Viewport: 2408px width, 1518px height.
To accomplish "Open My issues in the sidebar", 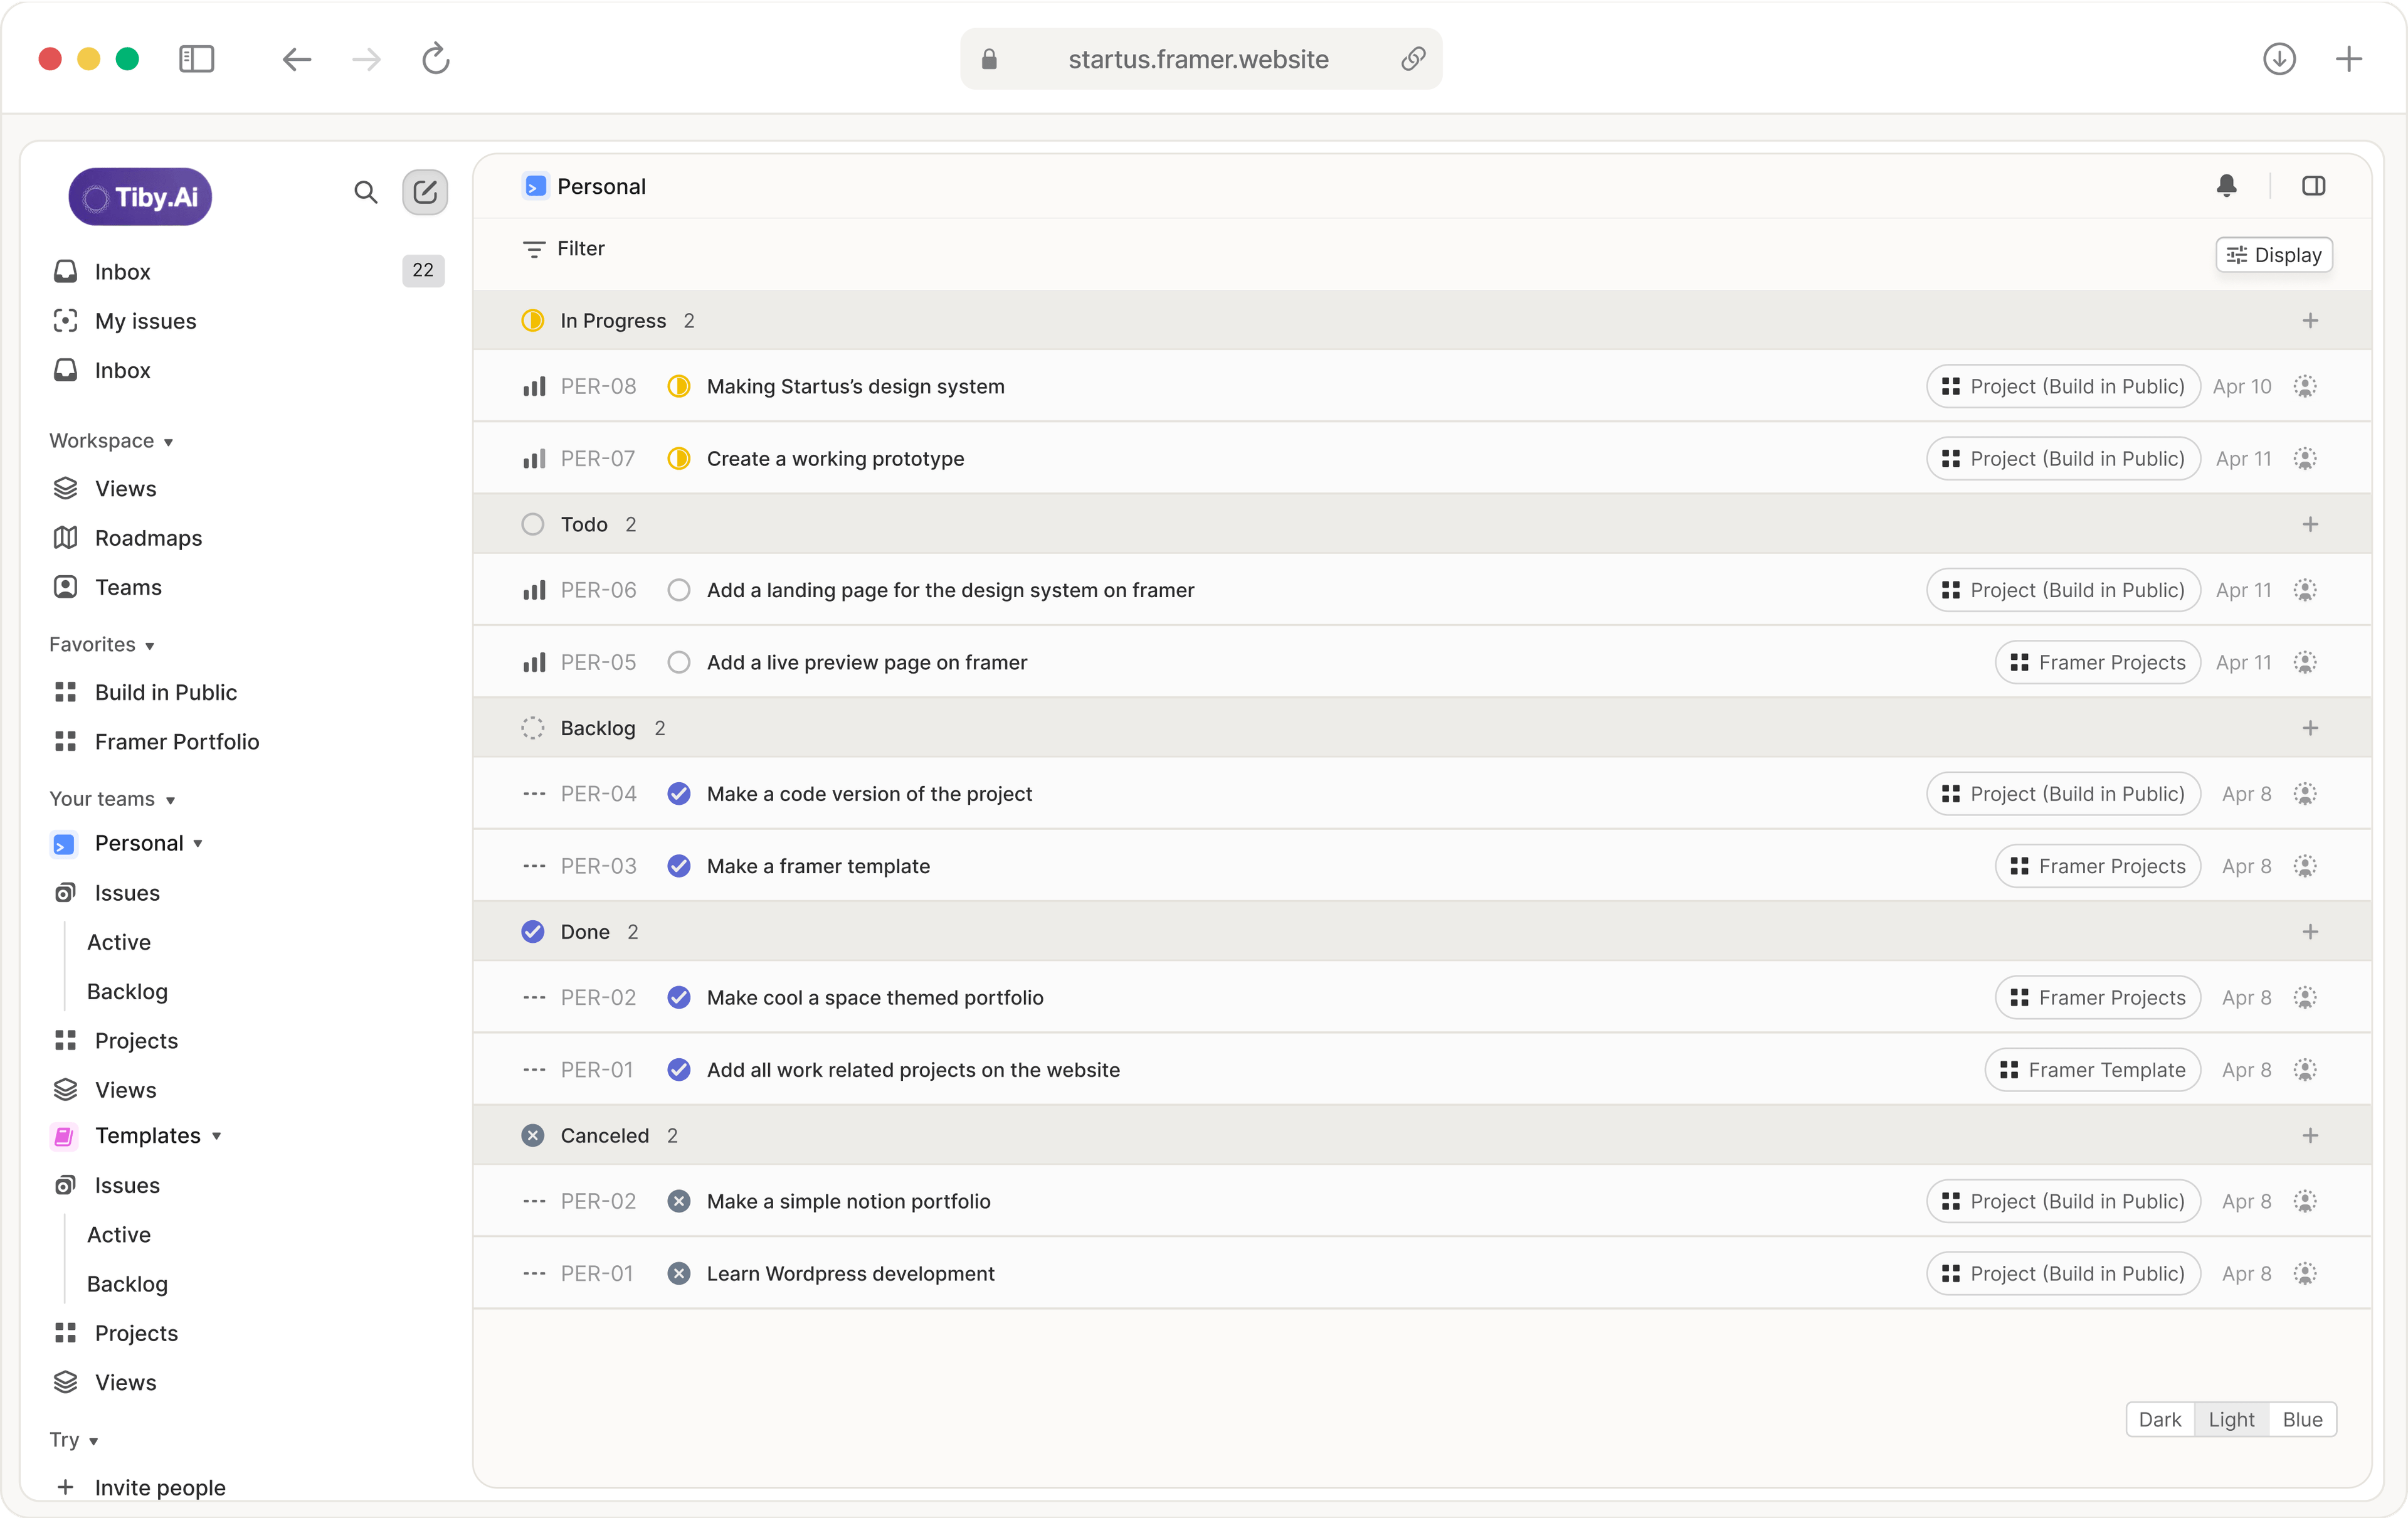I will 145,321.
